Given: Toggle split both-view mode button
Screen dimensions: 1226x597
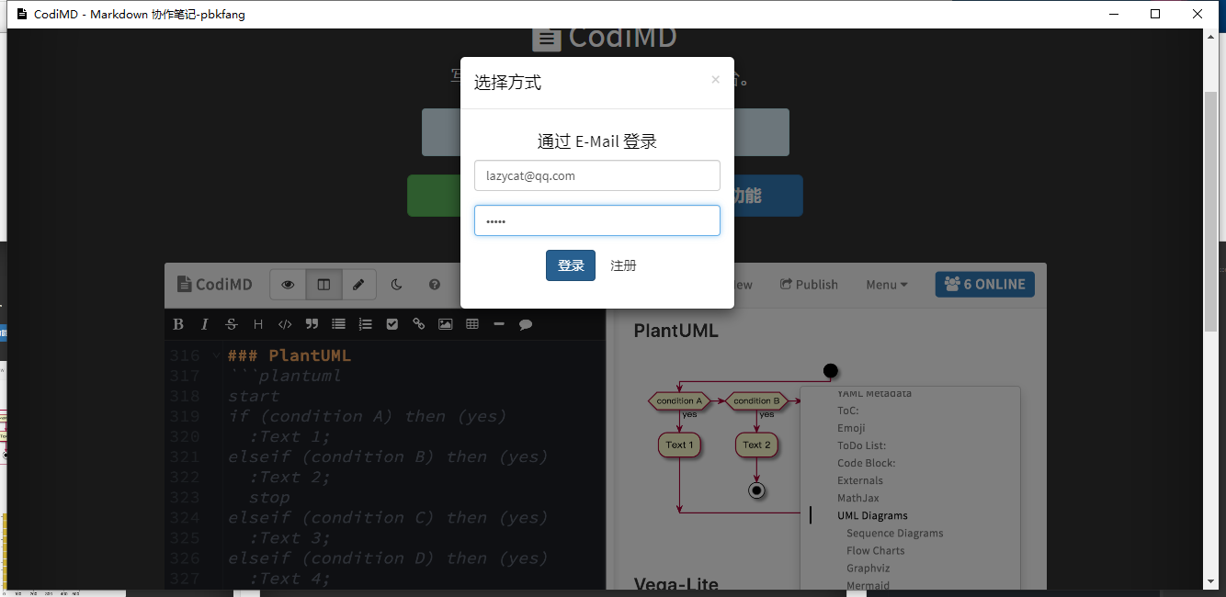Looking at the screenshot, I should 324,285.
